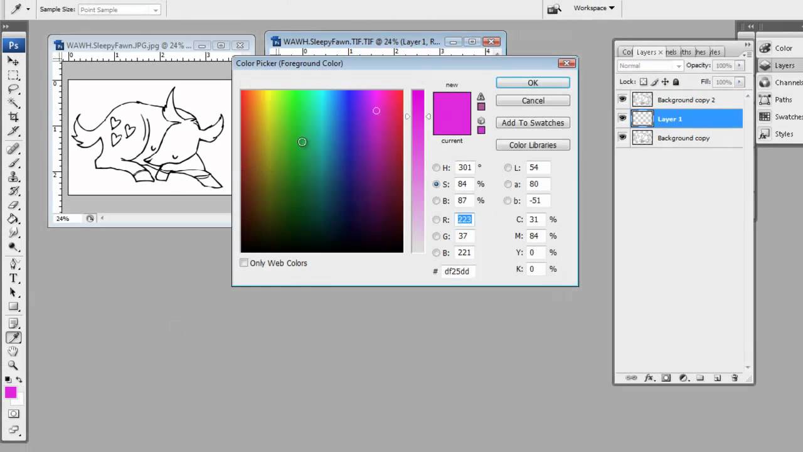The image size is (803, 452).
Task: Open the Fill slider arrow
Action: pos(740,82)
